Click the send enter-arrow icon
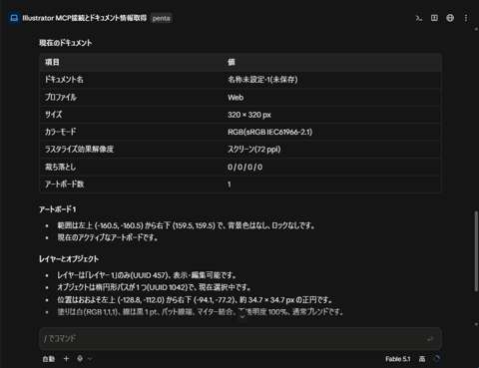Image resolution: width=479 pixels, height=368 pixels. point(430,339)
